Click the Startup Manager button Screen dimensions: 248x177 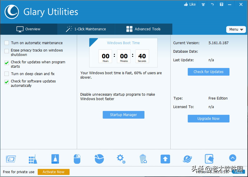pos(123,115)
